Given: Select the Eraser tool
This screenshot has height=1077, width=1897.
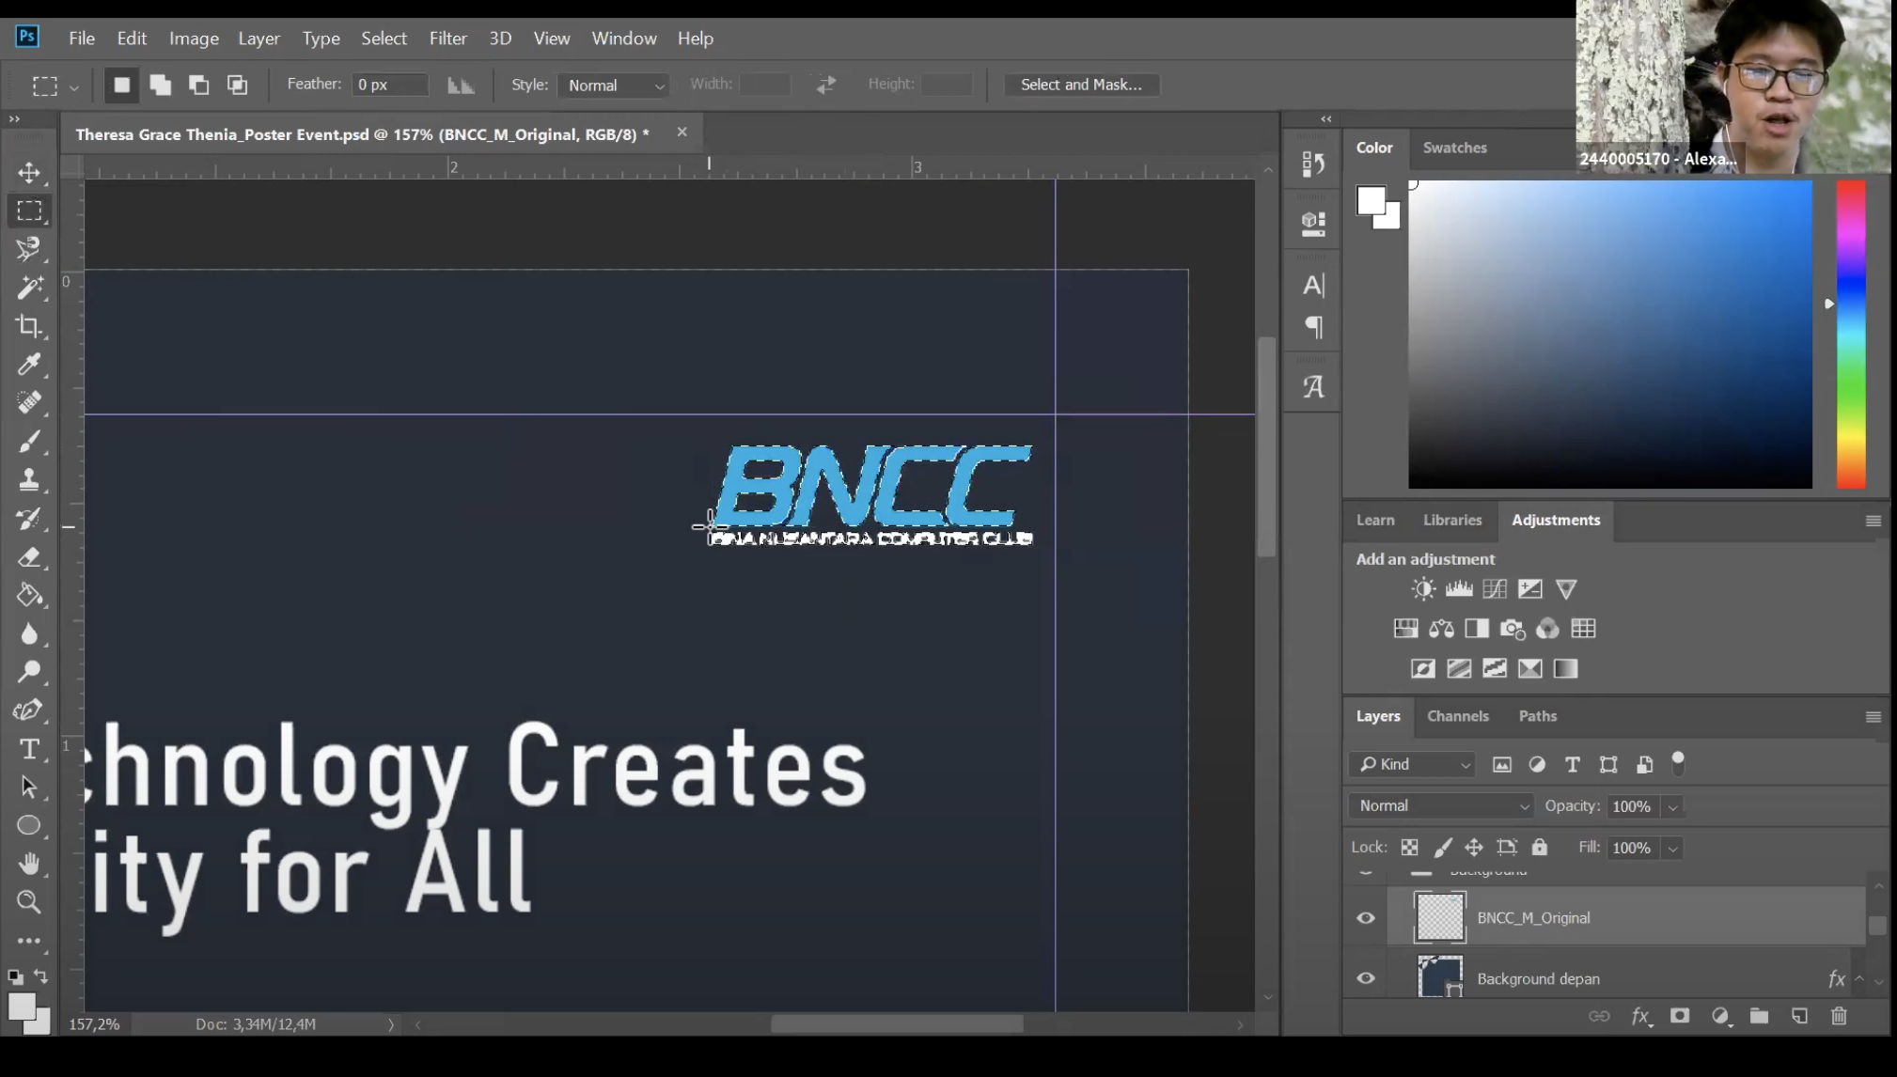Looking at the screenshot, I should (29, 556).
